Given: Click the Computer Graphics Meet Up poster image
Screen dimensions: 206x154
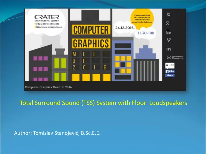Looking at the screenshot, I should click(93, 45).
